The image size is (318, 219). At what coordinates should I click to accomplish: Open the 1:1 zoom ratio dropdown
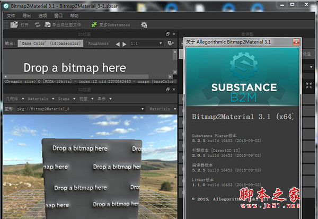tap(146, 43)
